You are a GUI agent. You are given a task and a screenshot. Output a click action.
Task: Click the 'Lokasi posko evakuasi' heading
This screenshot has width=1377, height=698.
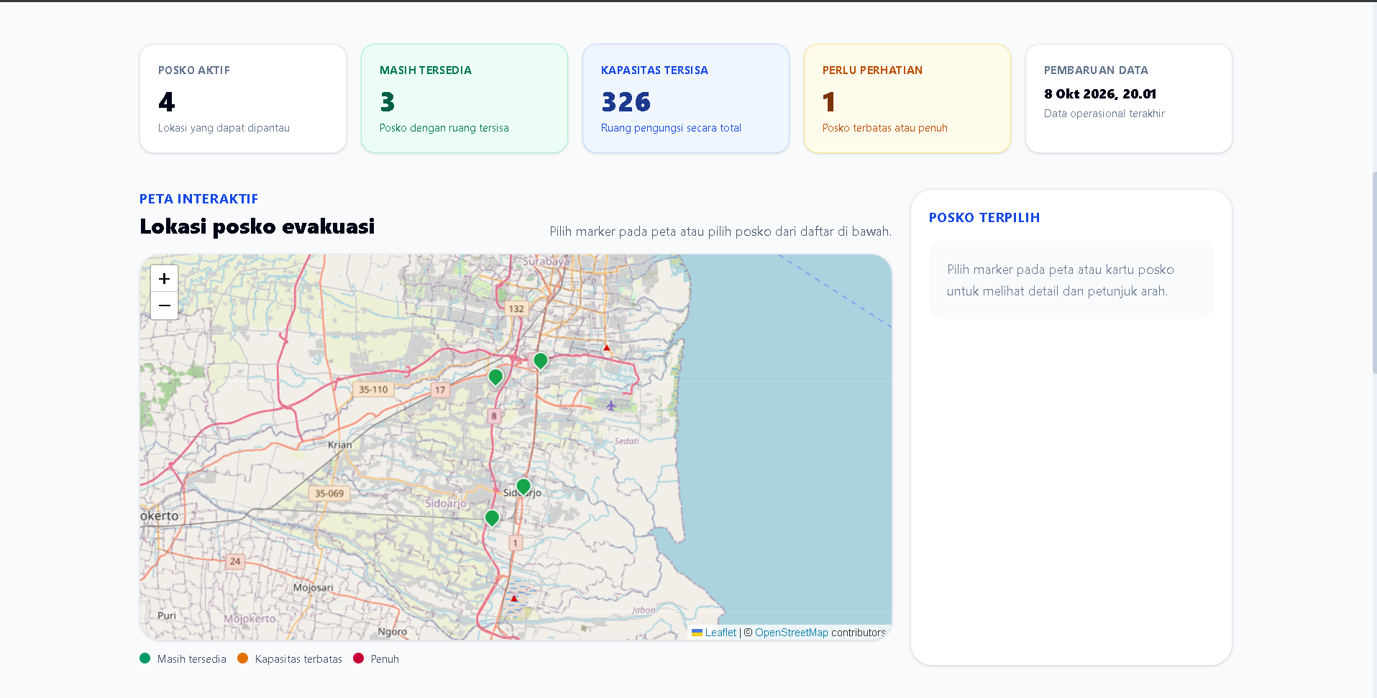[257, 226]
